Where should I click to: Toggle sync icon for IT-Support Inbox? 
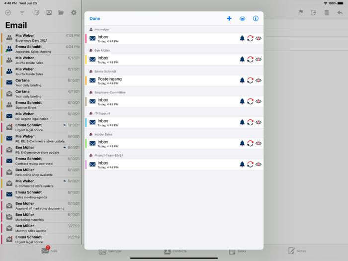(x=250, y=122)
